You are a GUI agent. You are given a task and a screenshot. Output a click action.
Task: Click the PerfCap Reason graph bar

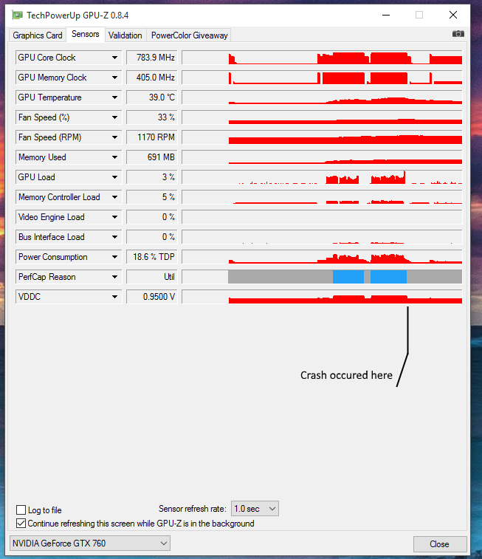coord(322,277)
